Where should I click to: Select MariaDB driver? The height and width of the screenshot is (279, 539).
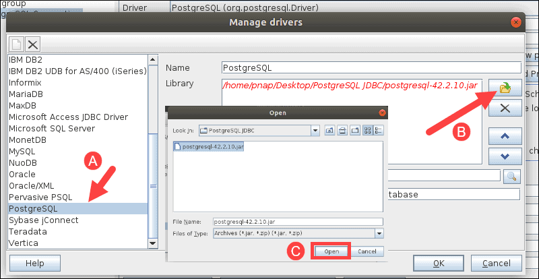click(x=77, y=94)
